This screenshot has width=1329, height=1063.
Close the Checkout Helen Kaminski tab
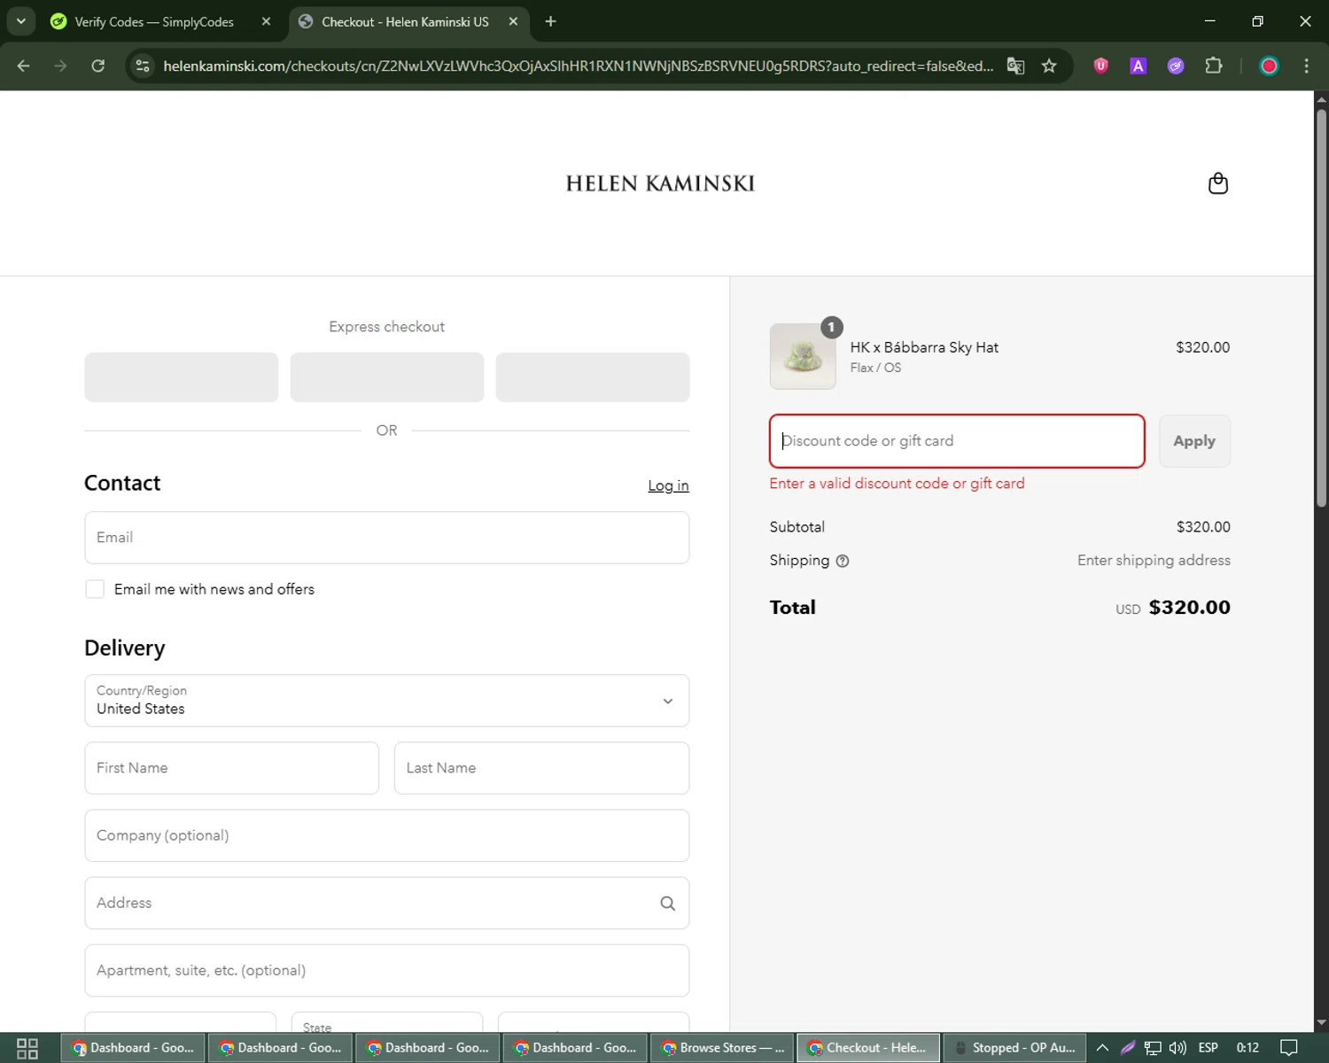513,21
